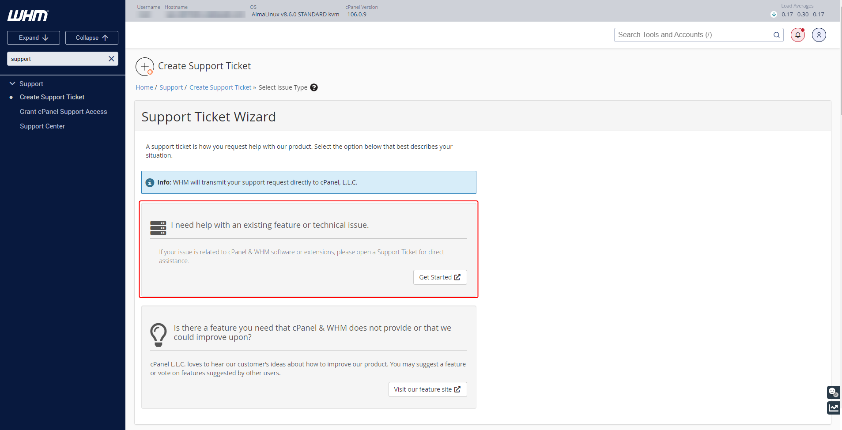Open Grant cPanel Support Access
This screenshot has width=842, height=430.
tap(63, 112)
